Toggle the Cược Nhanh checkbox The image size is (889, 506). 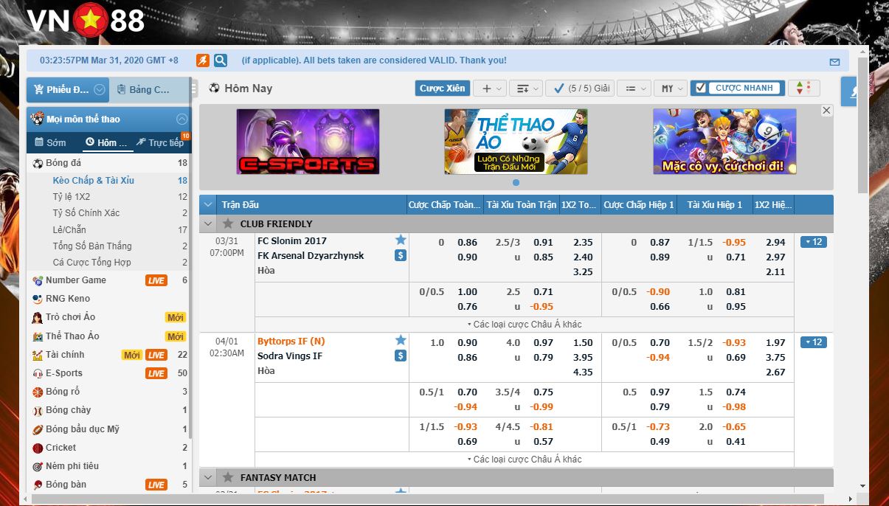(702, 88)
